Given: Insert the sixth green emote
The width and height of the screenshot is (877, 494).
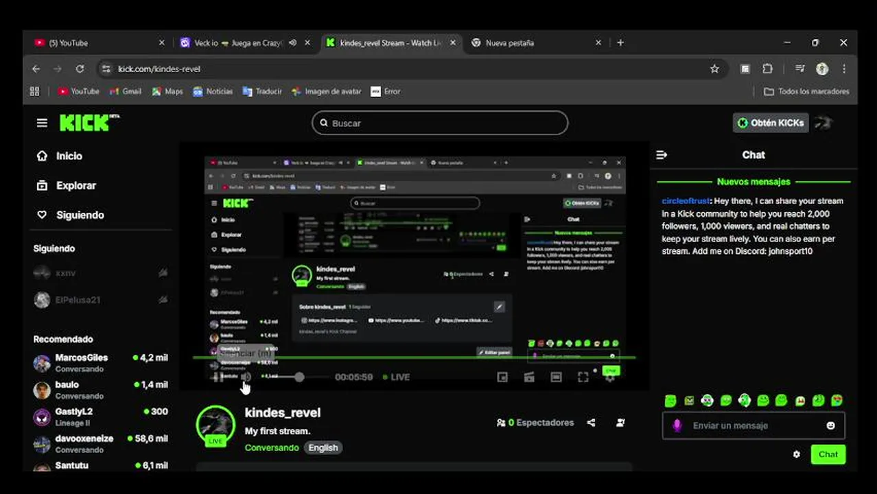Looking at the screenshot, I should [x=763, y=401].
